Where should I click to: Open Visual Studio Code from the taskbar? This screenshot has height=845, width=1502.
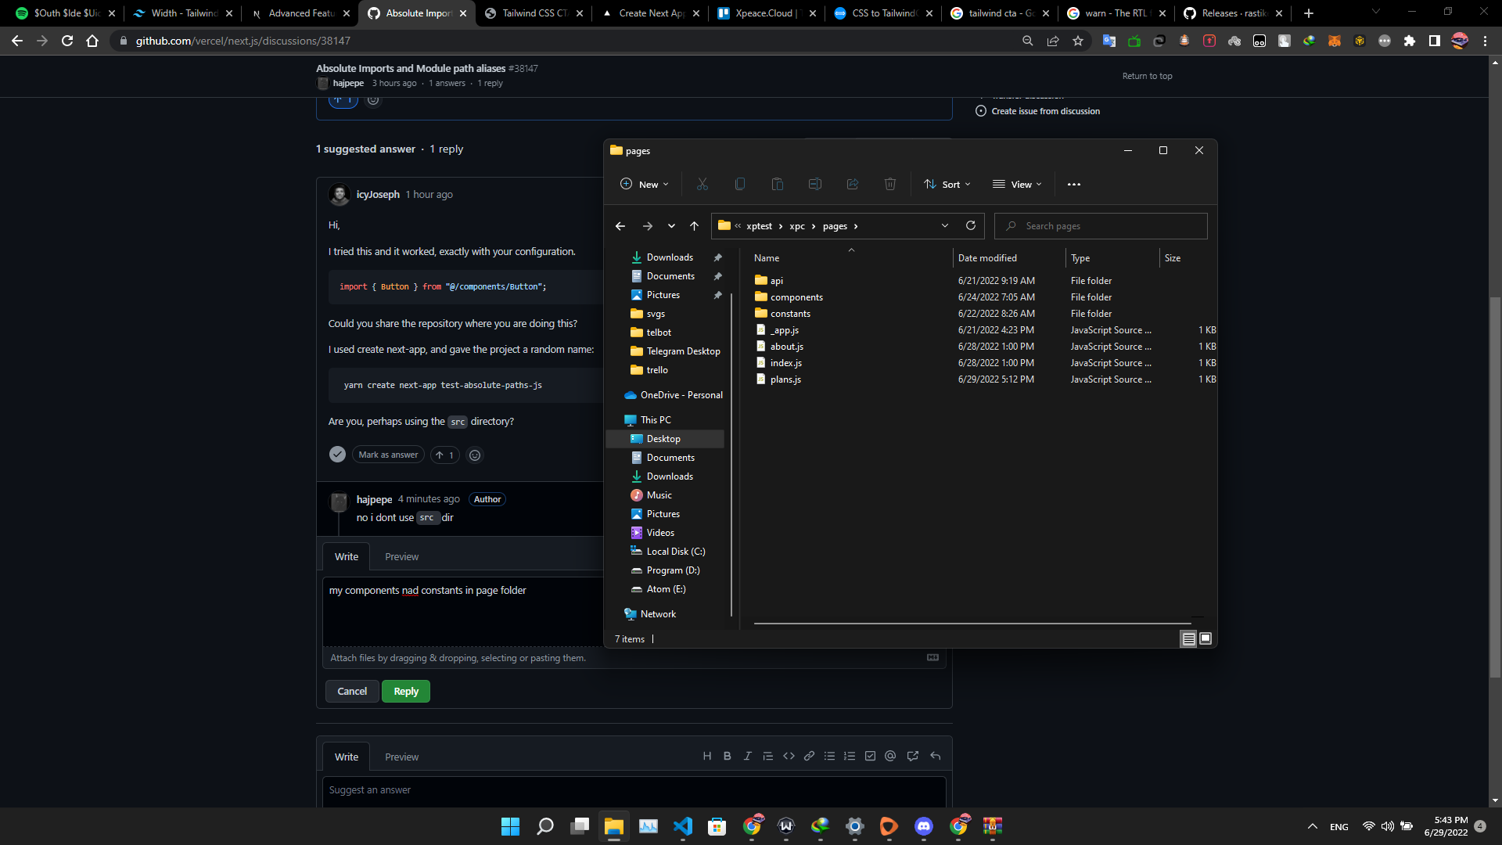tap(684, 826)
